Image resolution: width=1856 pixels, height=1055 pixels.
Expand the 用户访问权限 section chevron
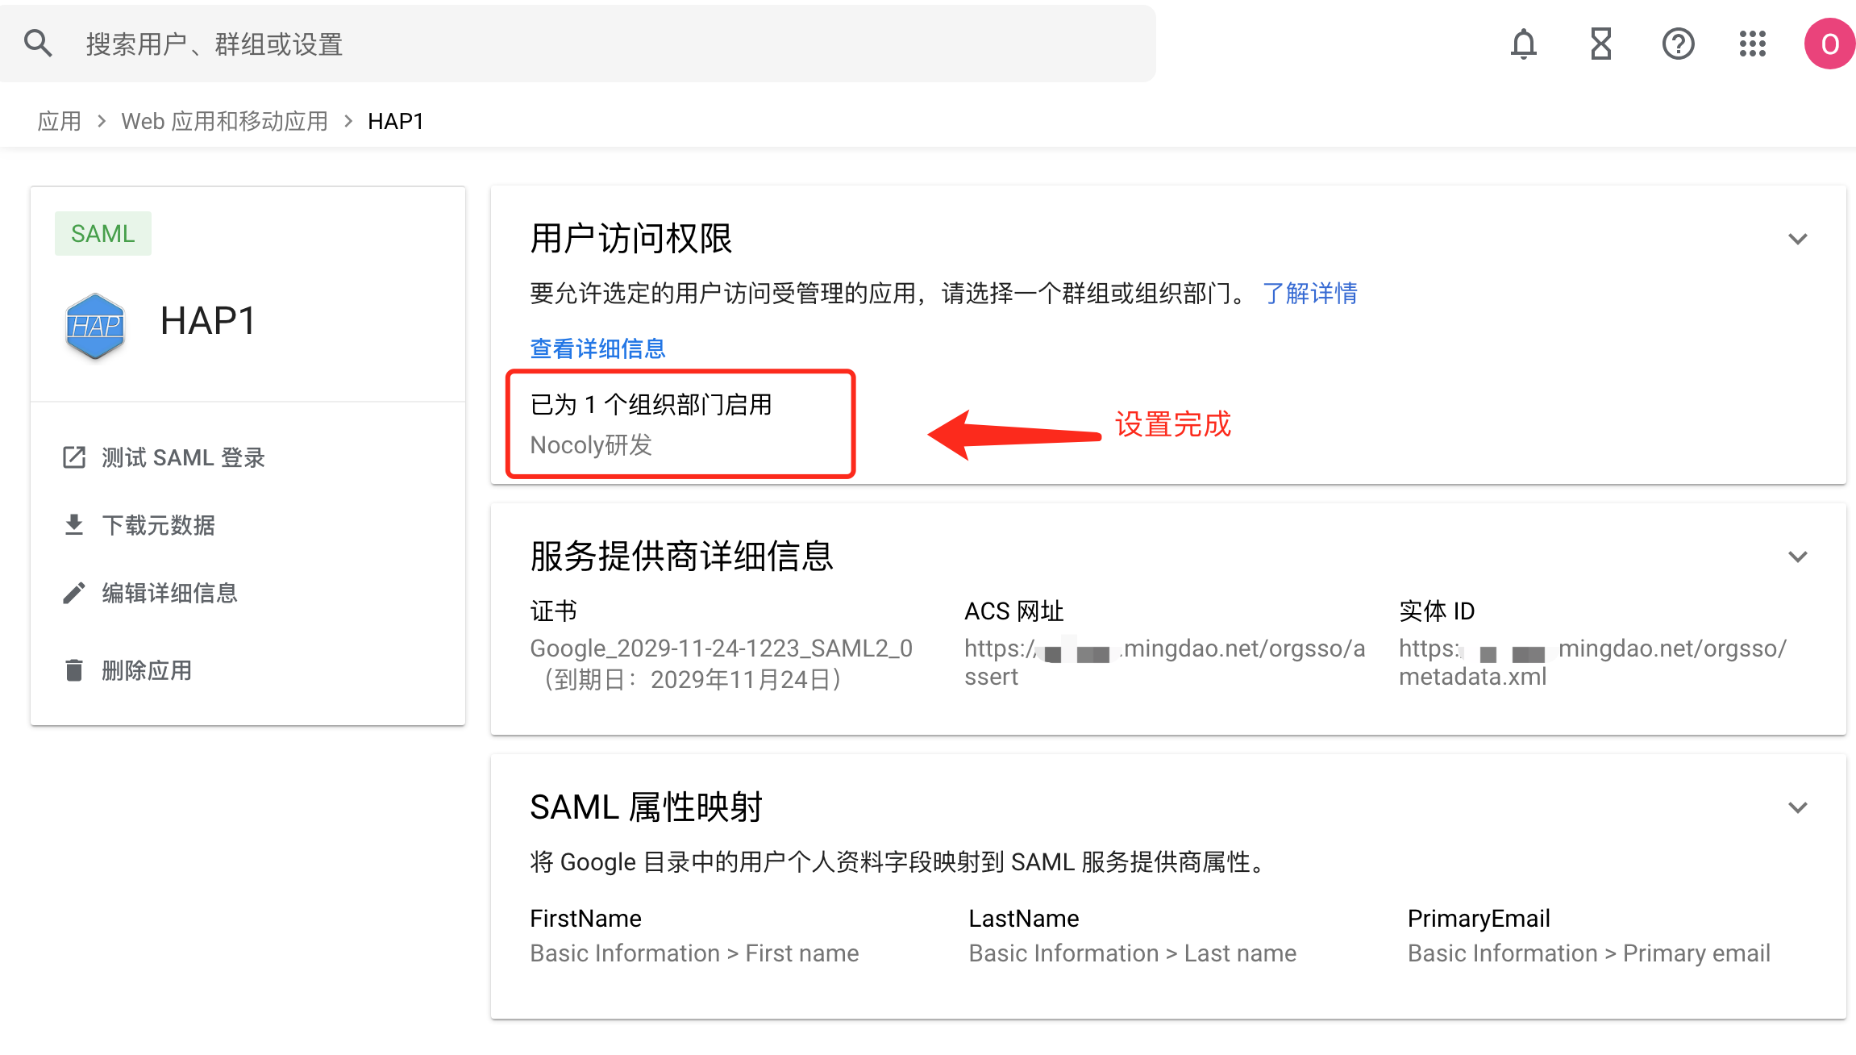(x=1797, y=239)
